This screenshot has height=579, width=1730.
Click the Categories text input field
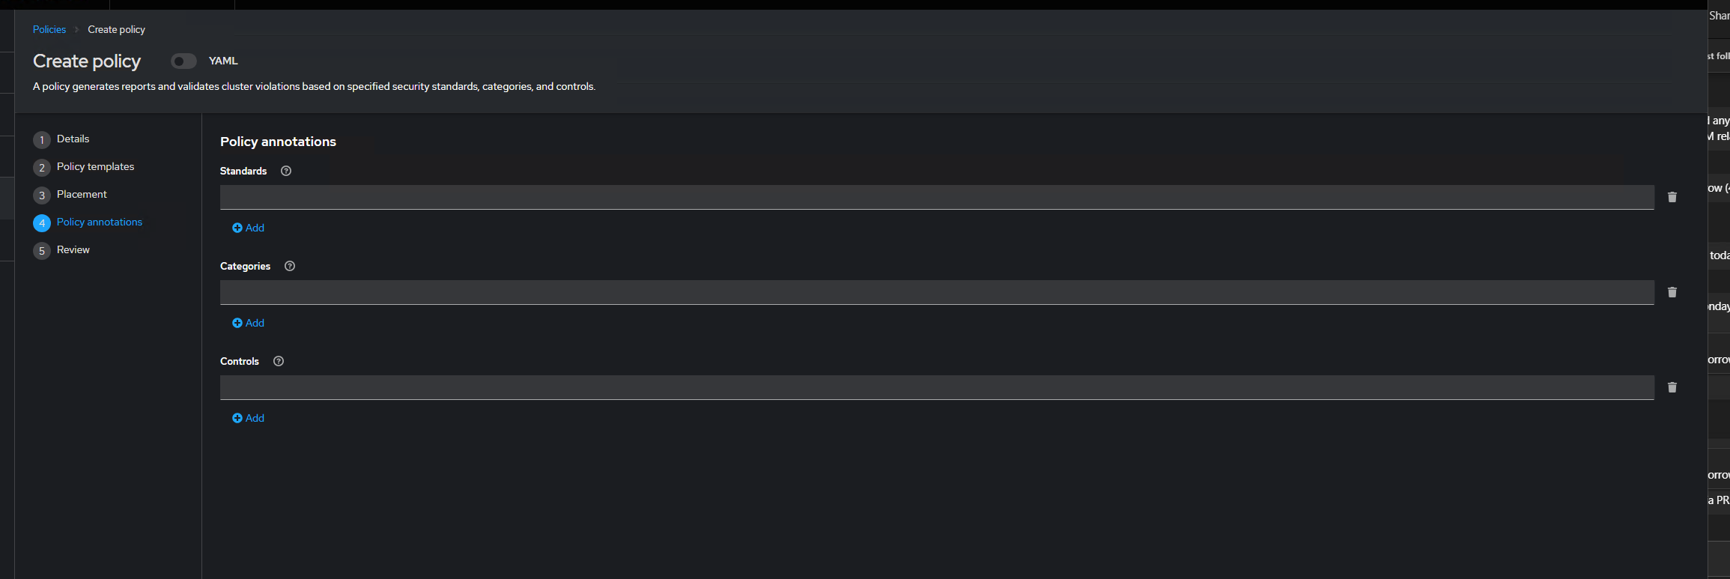(x=936, y=292)
